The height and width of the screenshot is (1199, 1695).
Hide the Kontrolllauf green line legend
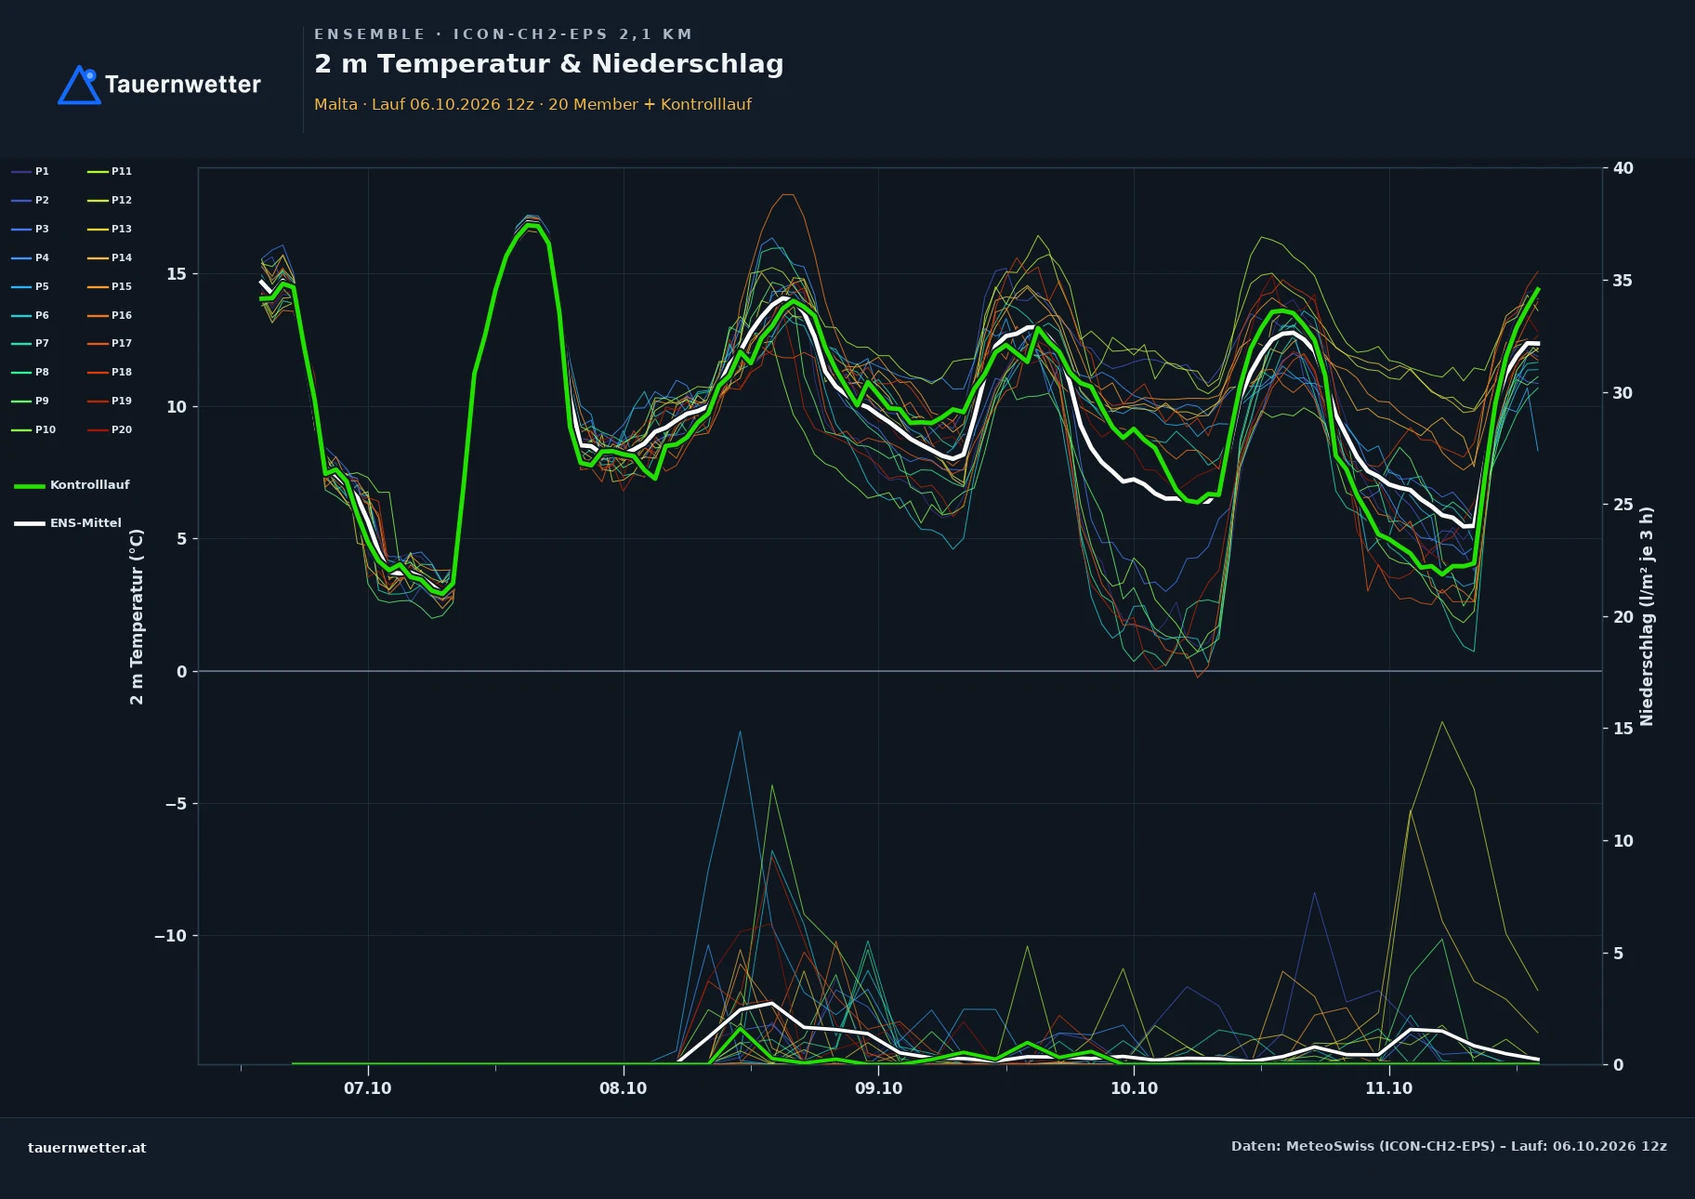[x=72, y=485]
